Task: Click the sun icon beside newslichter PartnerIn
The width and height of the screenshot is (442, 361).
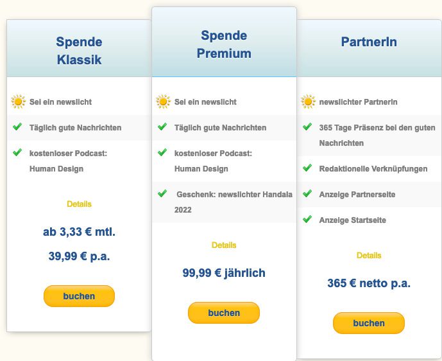Action: pyautogui.click(x=308, y=101)
